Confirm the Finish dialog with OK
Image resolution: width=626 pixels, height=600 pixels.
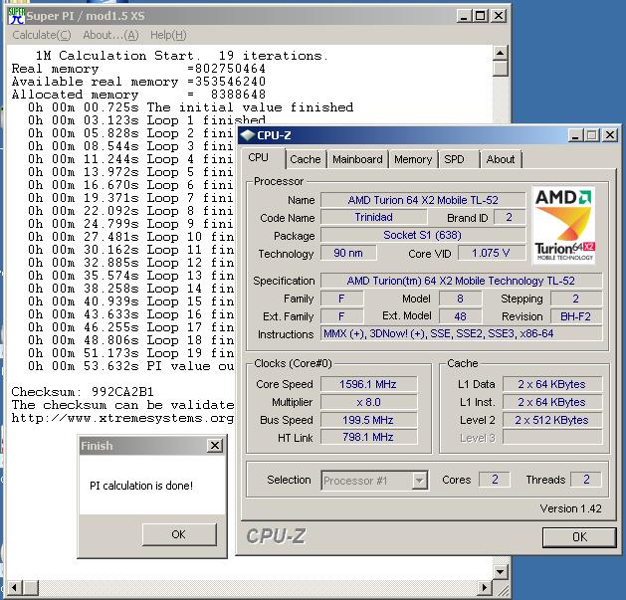[x=179, y=534]
